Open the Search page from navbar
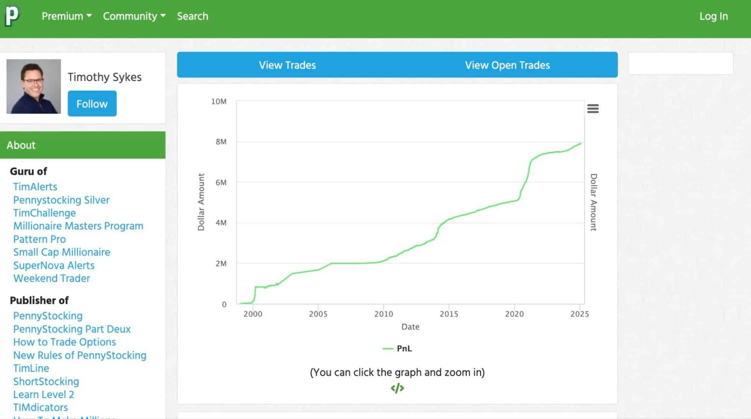 pyautogui.click(x=192, y=16)
